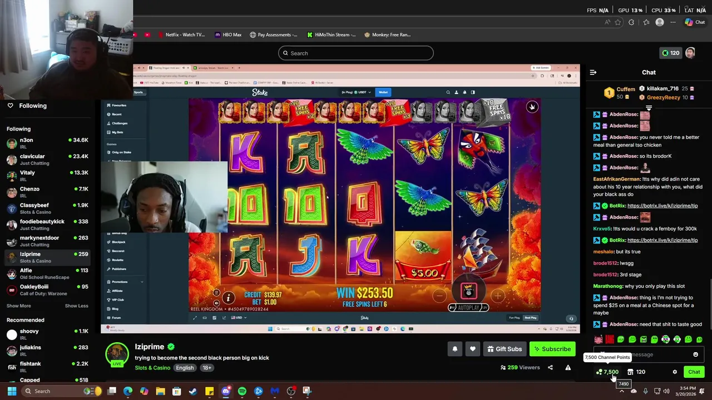Open markynextdoor channel in sidebar
The image size is (712, 400).
(x=47, y=241)
